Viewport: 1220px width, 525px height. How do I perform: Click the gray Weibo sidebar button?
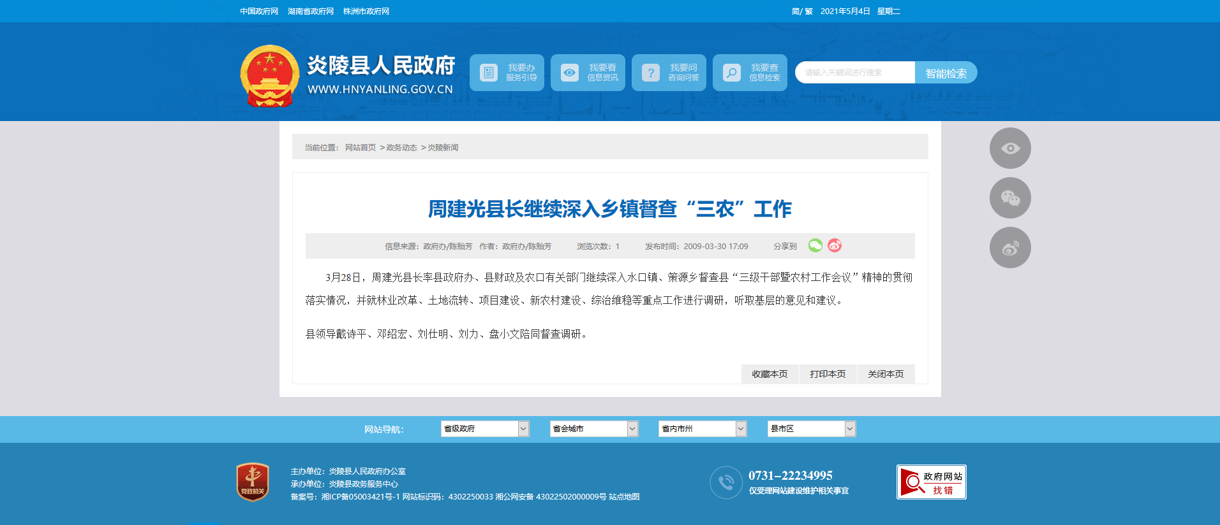click(x=1009, y=248)
